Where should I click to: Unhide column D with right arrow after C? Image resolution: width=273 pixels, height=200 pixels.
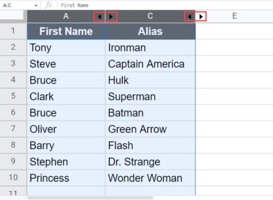pyautogui.click(x=201, y=17)
